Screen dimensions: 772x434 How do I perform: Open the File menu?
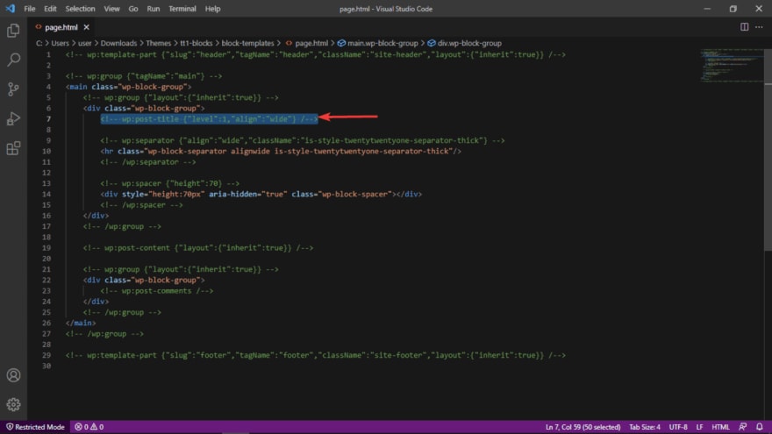click(x=30, y=9)
